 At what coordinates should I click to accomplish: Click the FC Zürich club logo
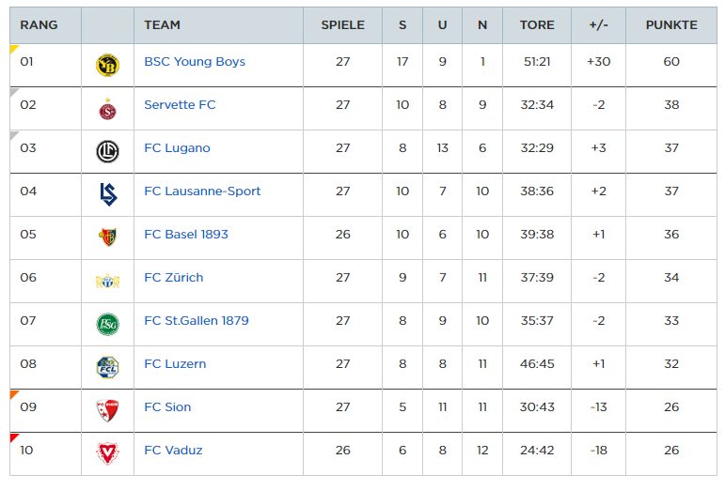pyautogui.click(x=107, y=281)
